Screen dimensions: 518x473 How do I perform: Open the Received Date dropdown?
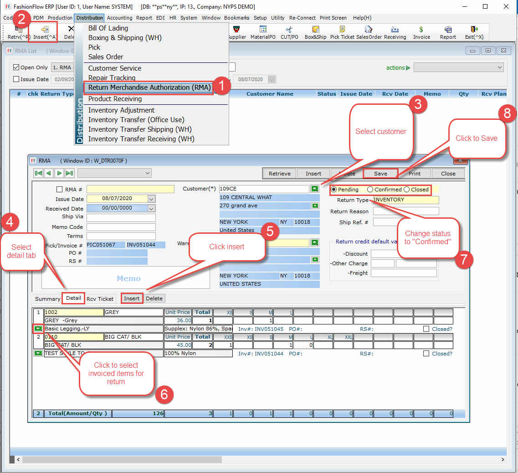click(151, 208)
